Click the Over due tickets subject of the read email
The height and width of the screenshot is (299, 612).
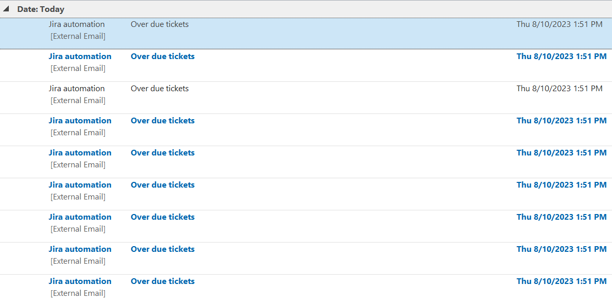coord(160,88)
